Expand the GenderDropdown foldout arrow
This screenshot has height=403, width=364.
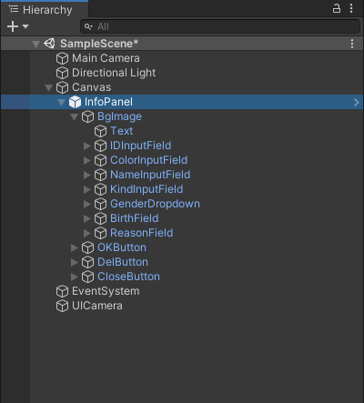(87, 204)
